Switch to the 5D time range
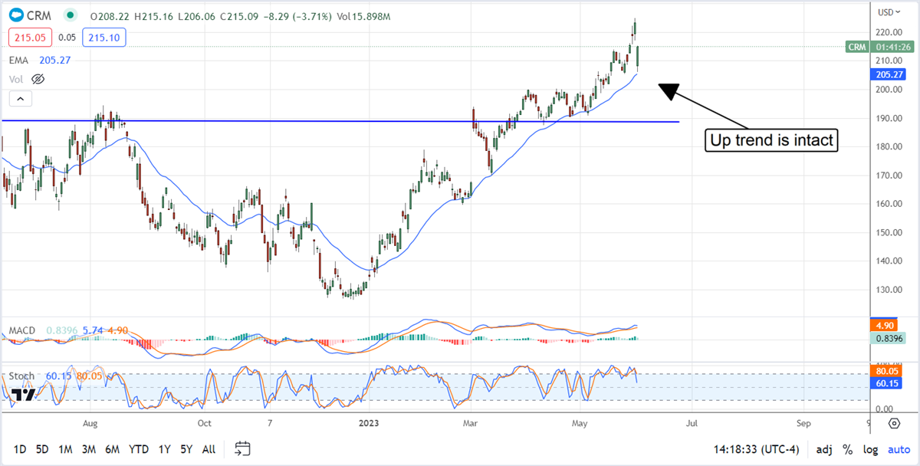The height and width of the screenshot is (466, 920). pyautogui.click(x=43, y=448)
